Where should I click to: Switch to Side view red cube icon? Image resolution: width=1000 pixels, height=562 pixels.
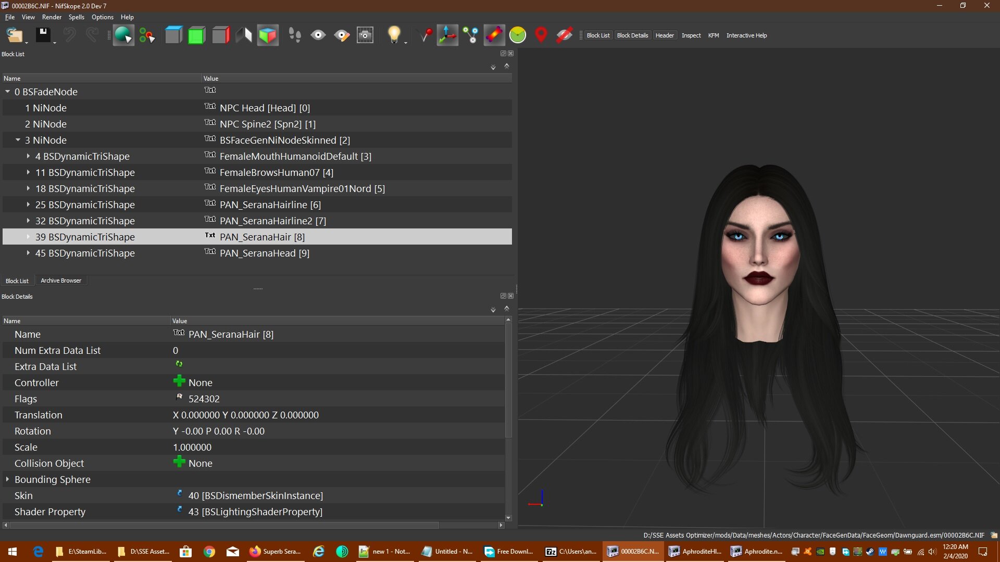[221, 35]
